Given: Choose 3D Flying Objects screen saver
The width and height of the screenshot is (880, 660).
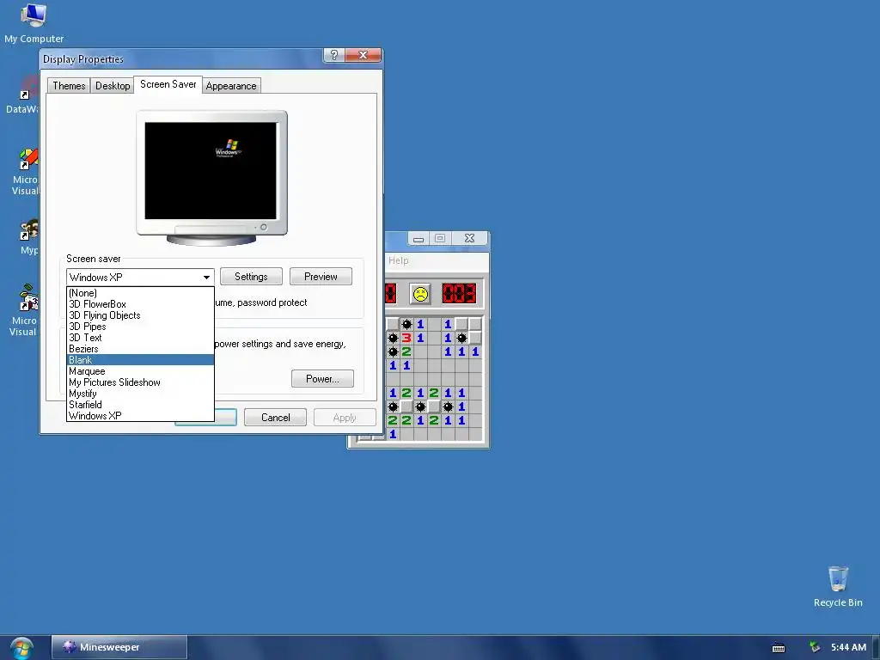Looking at the screenshot, I should pos(140,315).
